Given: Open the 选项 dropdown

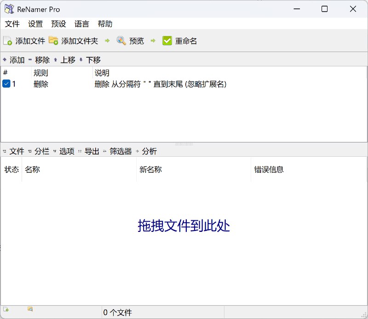Looking at the screenshot, I should [x=67, y=151].
